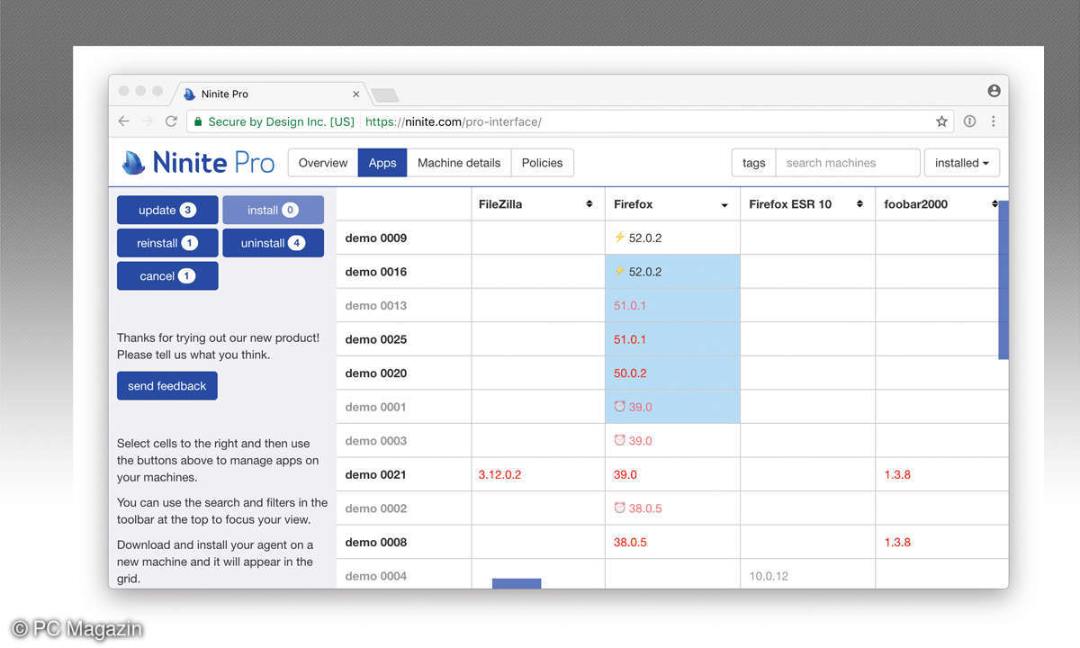
Task: Click the green secure padlock icon
Action: 197,121
